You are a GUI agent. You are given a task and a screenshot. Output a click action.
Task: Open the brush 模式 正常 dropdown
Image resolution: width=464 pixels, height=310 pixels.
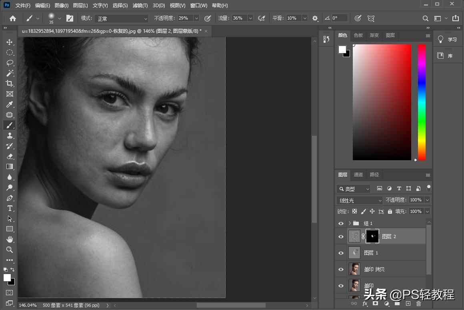pos(122,18)
